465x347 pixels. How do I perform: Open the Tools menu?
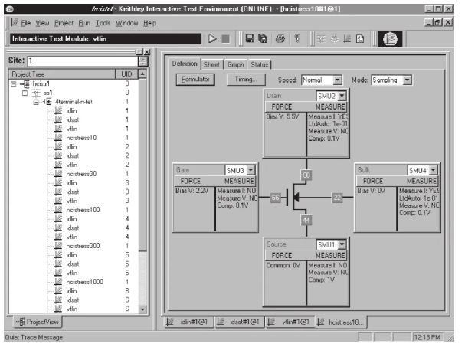click(102, 23)
